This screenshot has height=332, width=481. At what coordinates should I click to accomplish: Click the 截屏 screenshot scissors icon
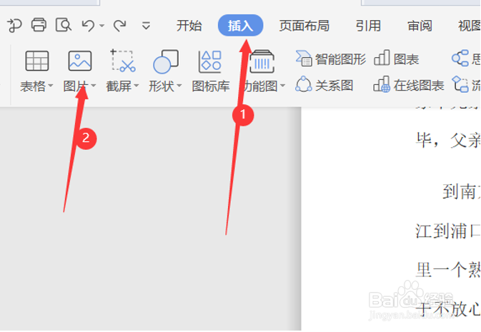pyautogui.click(x=123, y=61)
